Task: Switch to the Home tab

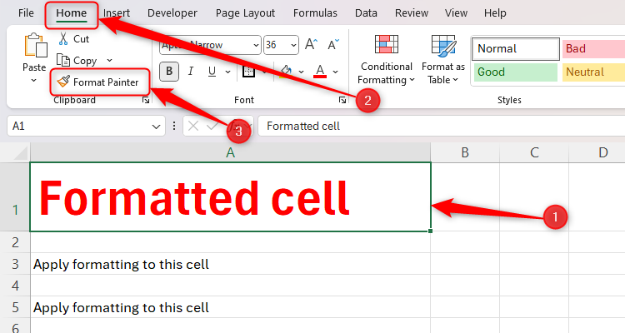Action: 72,13
